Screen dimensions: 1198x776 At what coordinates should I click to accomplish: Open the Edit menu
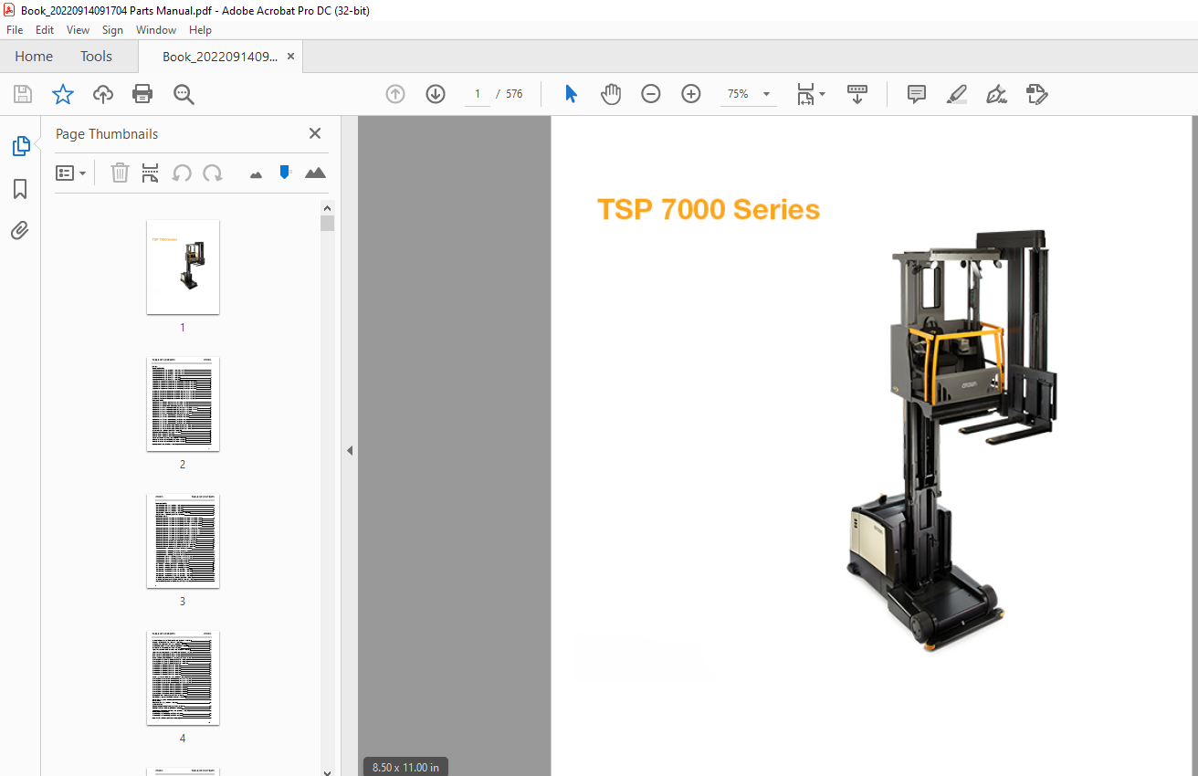pyautogui.click(x=45, y=30)
